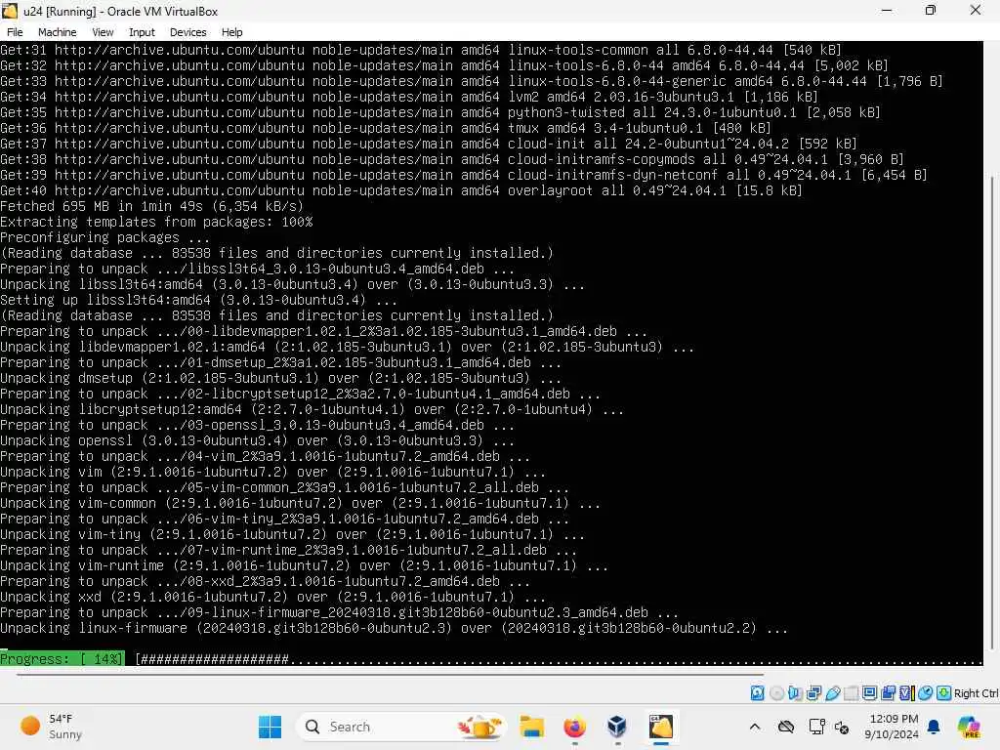1000x750 pixels.
Task: Select the running VM taskbar icon
Action: tap(661, 727)
